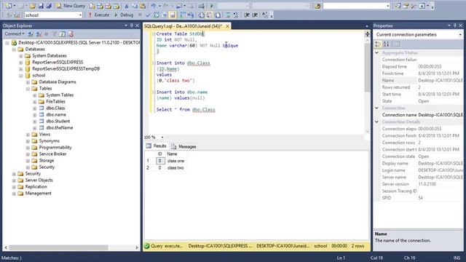Toggle Include Client Statistics
Viewport: 466px width, 262px height.
pyautogui.click(x=191, y=15)
